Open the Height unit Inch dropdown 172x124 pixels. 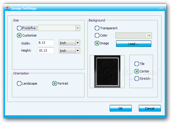click(x=69, y=51)
